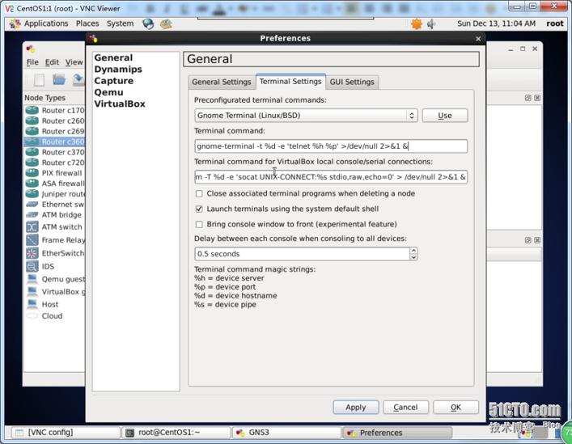
Task: Uncheck Launch terminals using system default shell
Action: (x=199, y=209)
